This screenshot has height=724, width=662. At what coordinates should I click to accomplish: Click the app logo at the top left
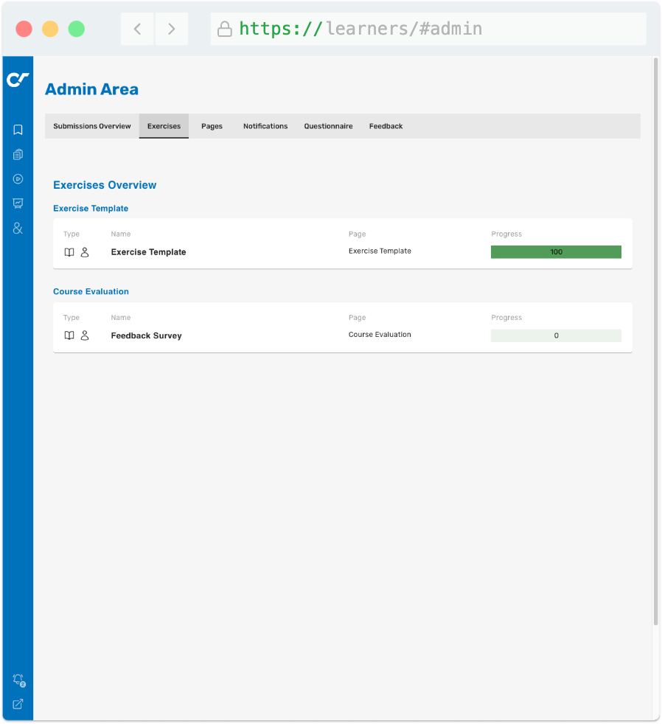click(18, 80)
